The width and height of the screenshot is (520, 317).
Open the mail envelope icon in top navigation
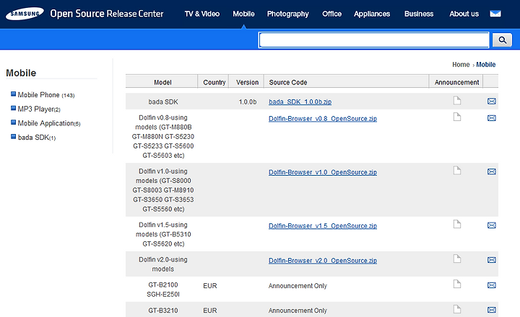tap(495, 14)
